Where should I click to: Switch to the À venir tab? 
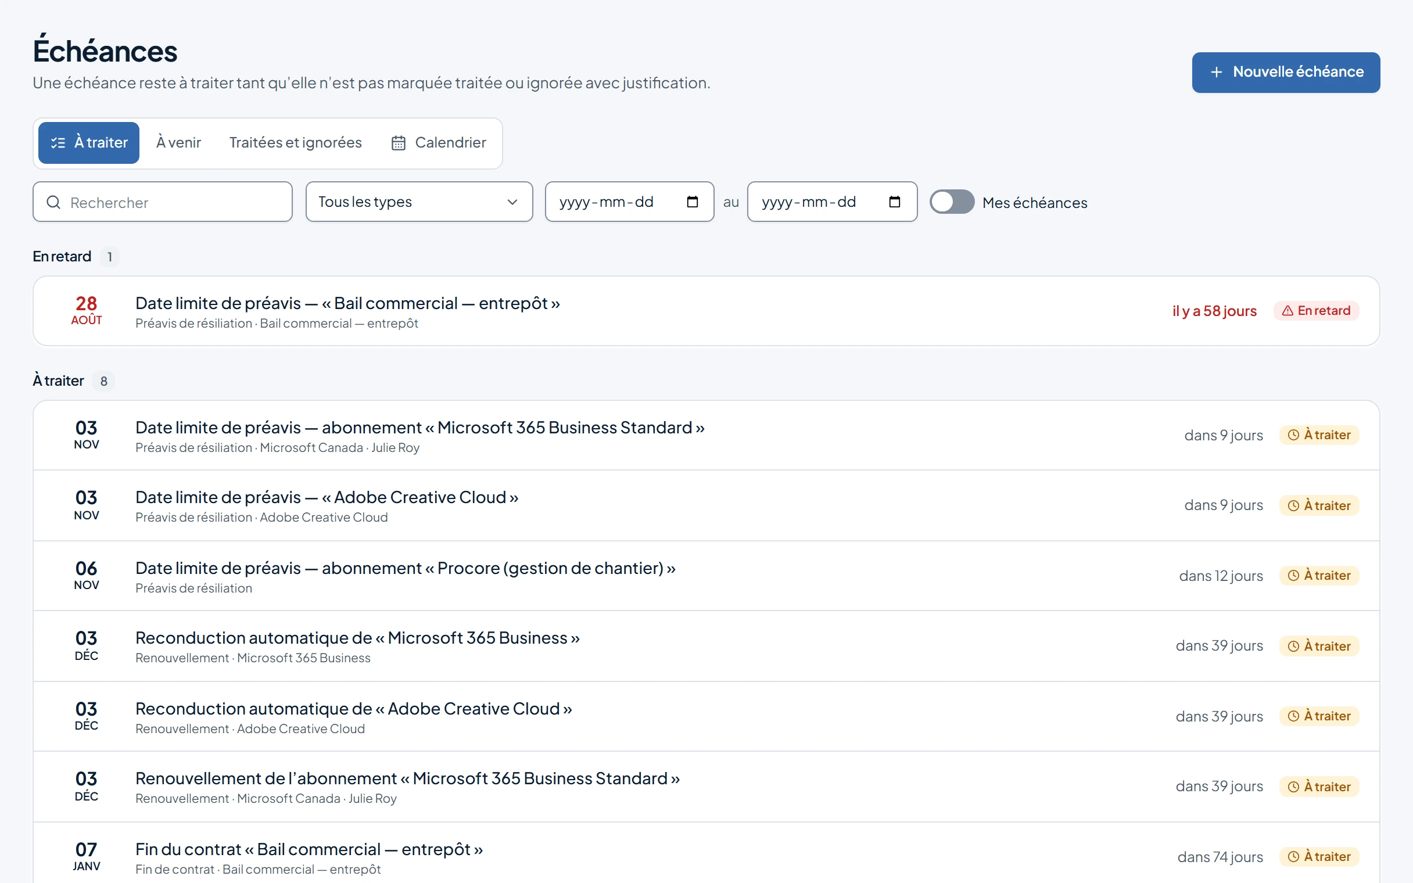click(x=179, y=142)
